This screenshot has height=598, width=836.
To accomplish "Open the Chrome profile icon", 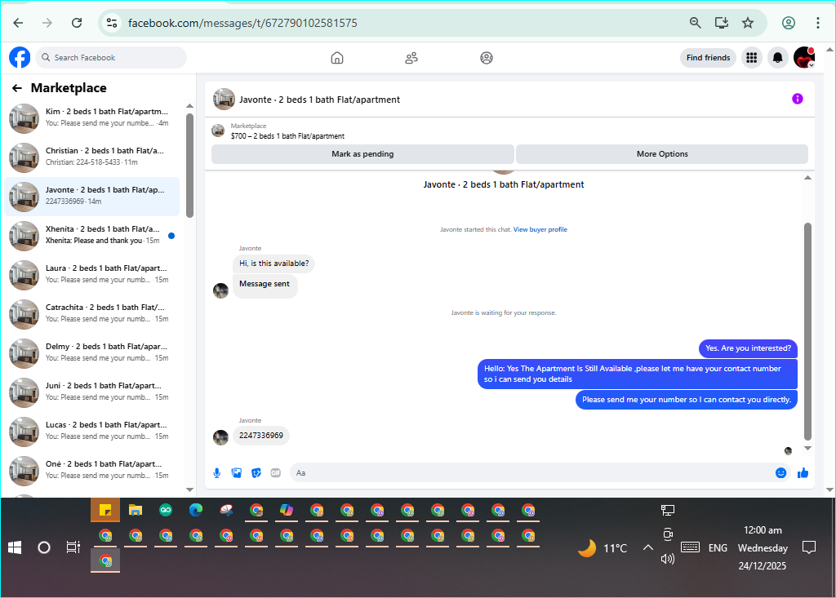I will (x=789, y=23).
